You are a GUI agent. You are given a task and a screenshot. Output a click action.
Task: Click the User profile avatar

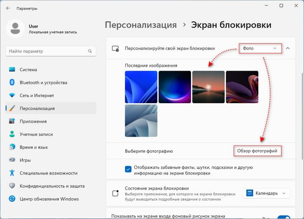15,29
